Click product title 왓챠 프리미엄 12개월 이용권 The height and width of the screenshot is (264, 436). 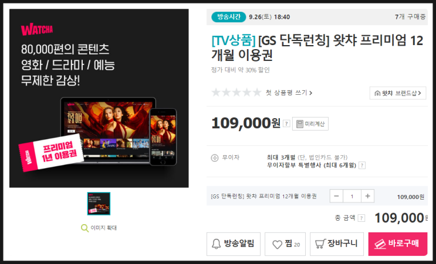click(317, 47)
